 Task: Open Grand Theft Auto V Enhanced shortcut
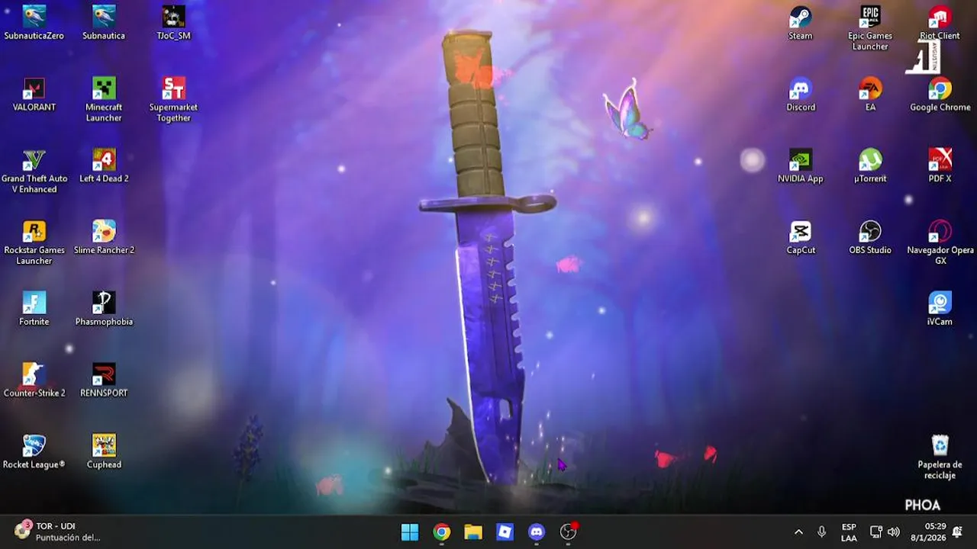click(34, 171)
